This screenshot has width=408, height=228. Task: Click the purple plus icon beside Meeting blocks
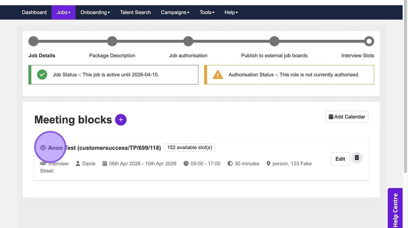click(x=121, y=120)
